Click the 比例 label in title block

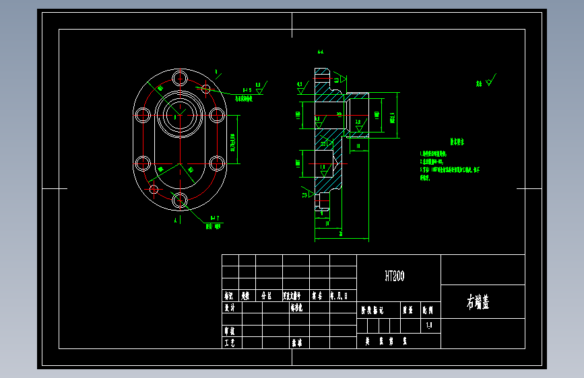pyautogui.click(x=428, y=310)
